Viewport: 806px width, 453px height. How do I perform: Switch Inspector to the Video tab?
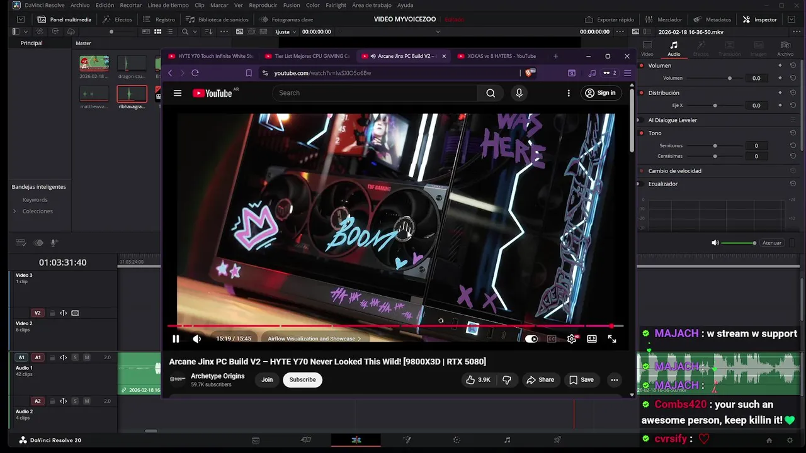click(647, 48)
